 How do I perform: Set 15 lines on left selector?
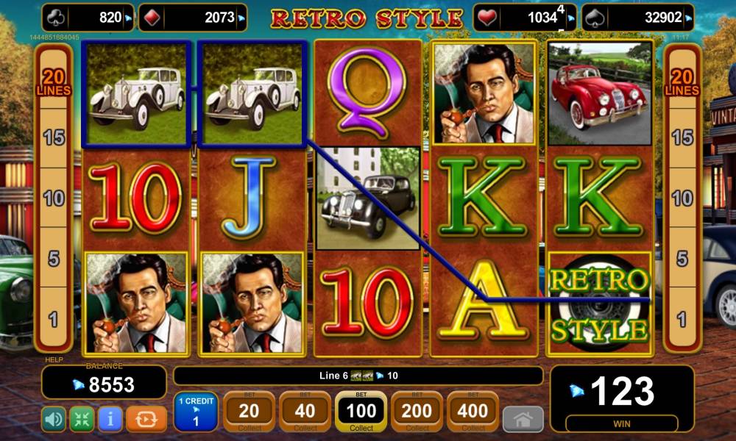pos(54,137)
